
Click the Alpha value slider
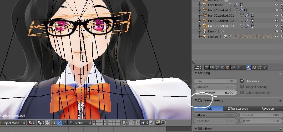pyautogui.click(x=215, y=115)
